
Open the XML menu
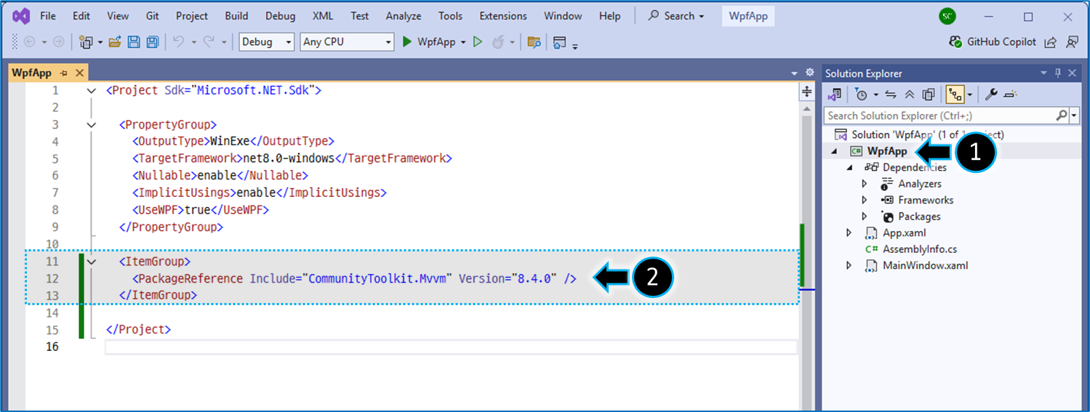coord(323,16)
